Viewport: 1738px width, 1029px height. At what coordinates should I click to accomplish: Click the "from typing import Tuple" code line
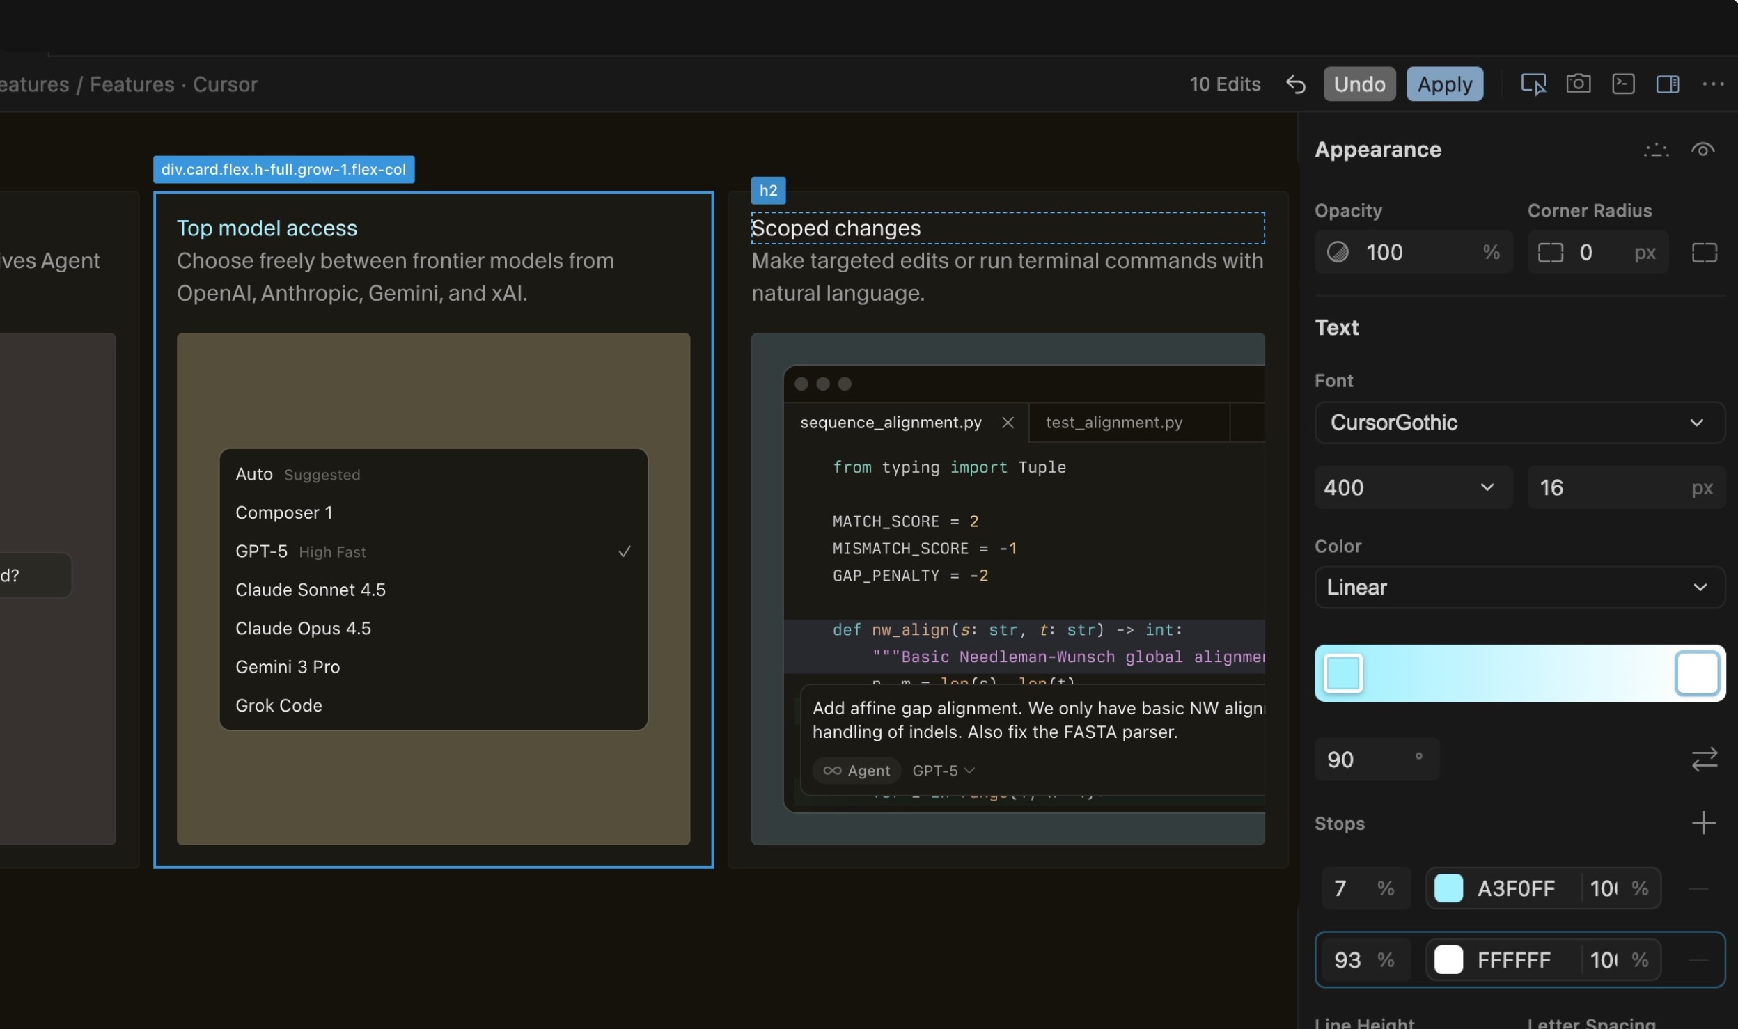pyautogui.click(x=949, y=467)
